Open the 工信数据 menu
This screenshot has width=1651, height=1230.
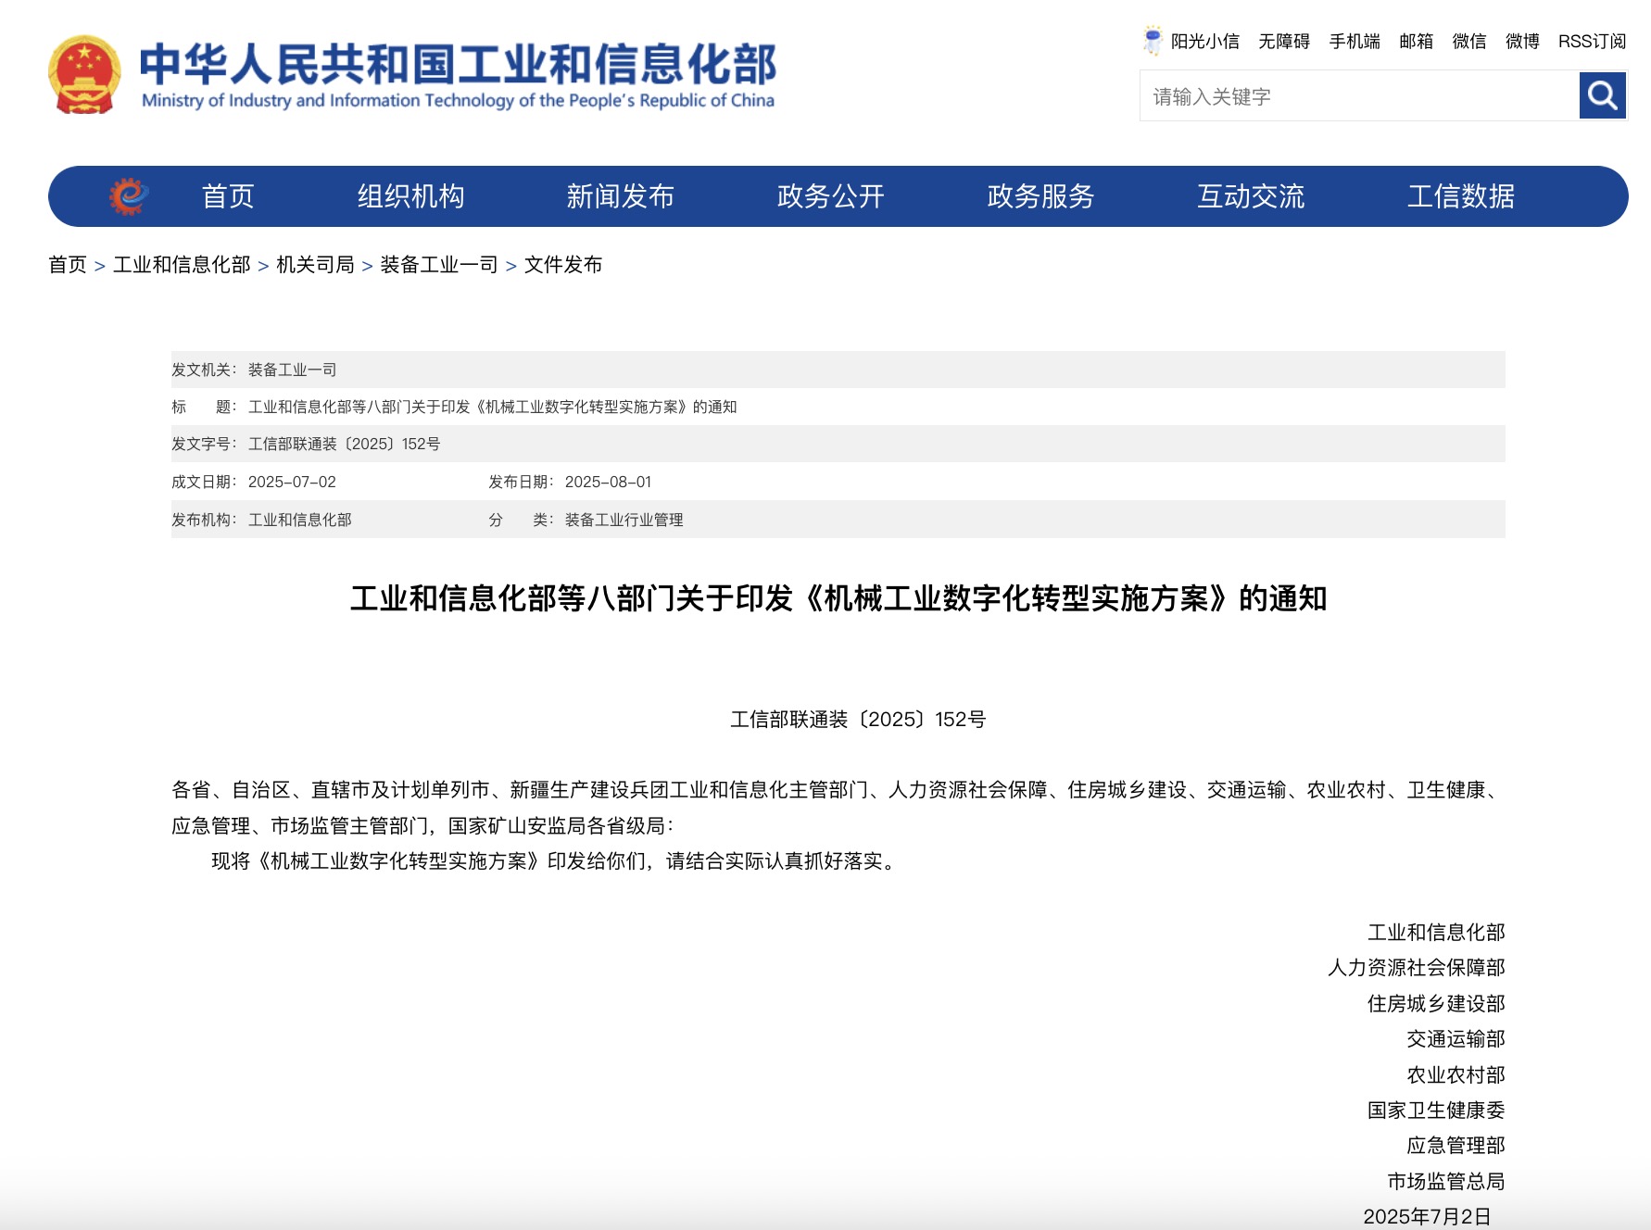click(x=1461, y=196)
